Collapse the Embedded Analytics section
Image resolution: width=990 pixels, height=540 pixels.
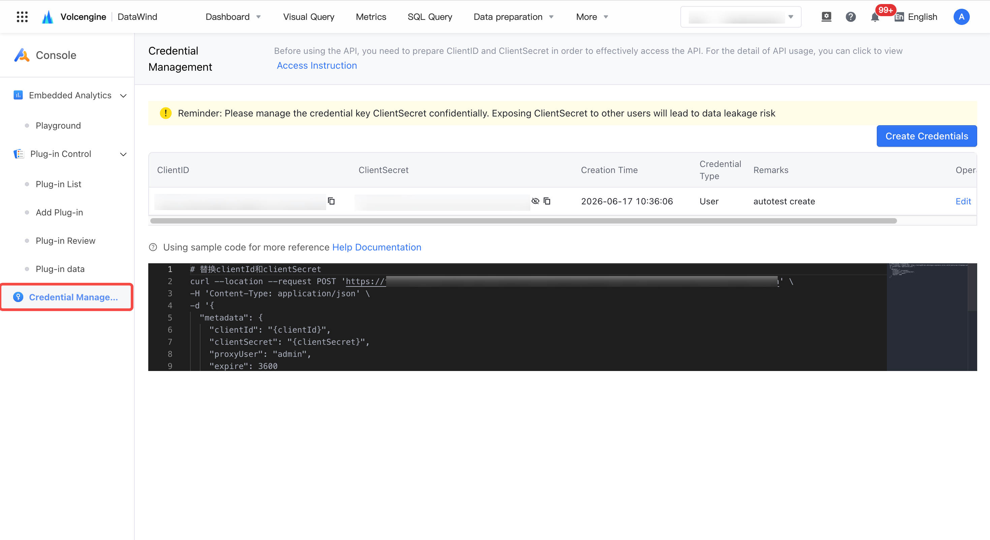click(x=123, y=96)
